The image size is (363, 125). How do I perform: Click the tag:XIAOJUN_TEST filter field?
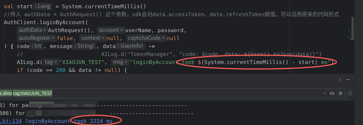click(x=32, y=93)
